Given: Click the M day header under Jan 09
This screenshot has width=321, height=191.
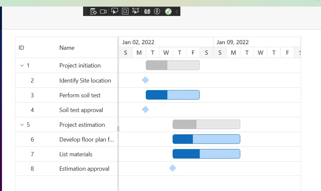Looking at the screenshot, I should point(233,53).
